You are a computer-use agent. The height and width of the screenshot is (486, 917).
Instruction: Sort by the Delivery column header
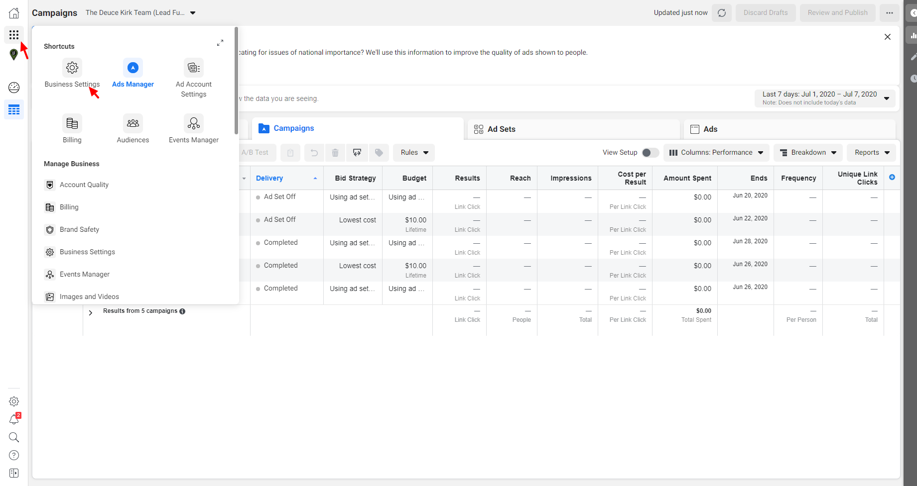pos(286,178)
